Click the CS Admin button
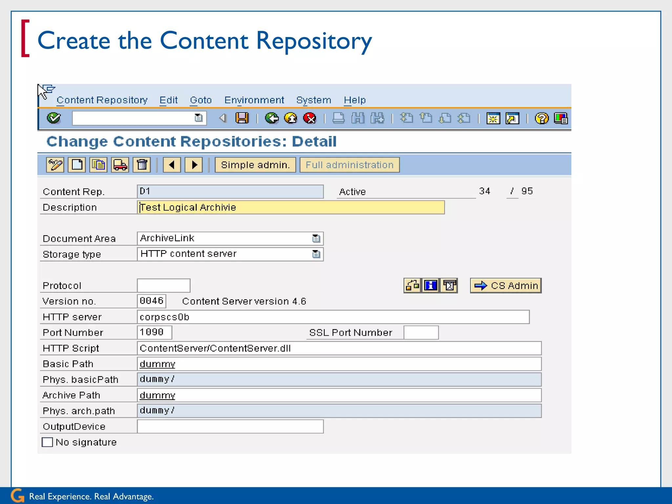 pos(506,285)
